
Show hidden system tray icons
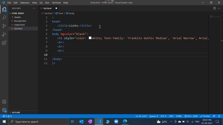tap(171, 122)
